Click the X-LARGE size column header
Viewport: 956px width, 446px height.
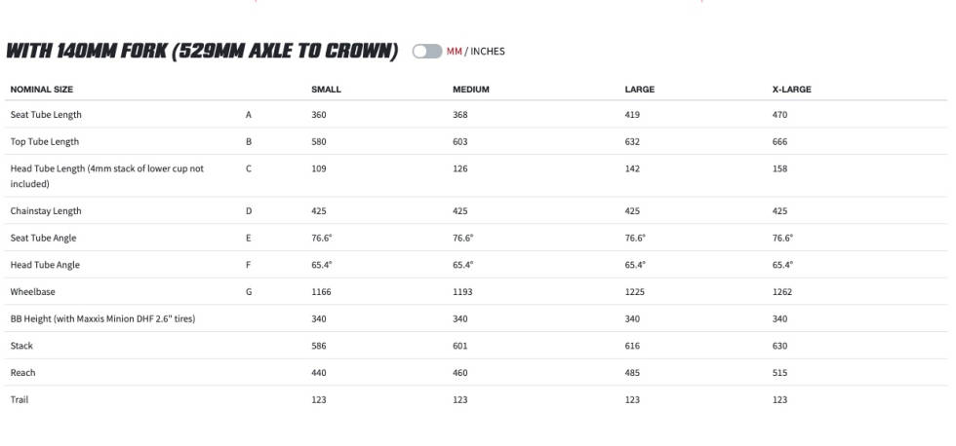[791, 89]
